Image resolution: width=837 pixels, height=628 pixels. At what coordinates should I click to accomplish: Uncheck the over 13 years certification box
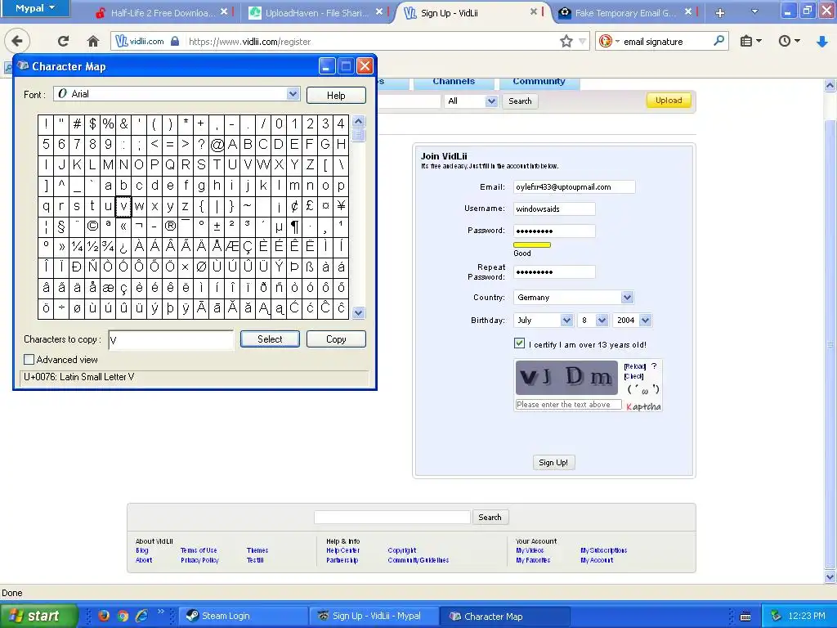[x=519, y=343]
